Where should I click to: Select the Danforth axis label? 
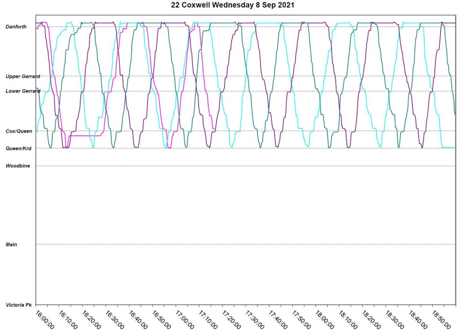click(x=16, y=27)
